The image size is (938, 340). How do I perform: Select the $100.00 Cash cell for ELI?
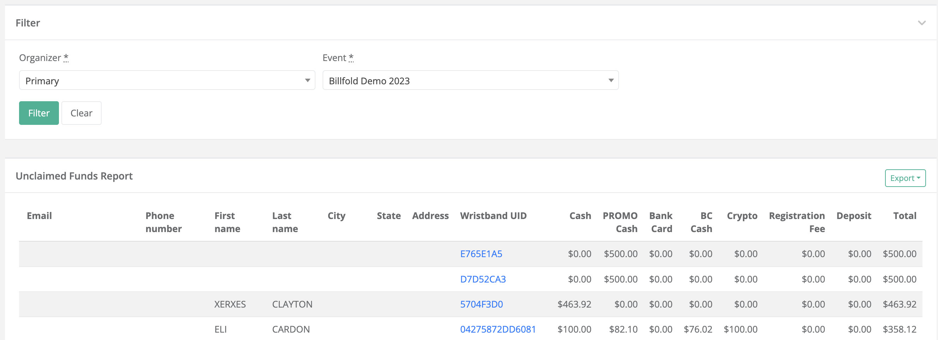tap(574, 329)
